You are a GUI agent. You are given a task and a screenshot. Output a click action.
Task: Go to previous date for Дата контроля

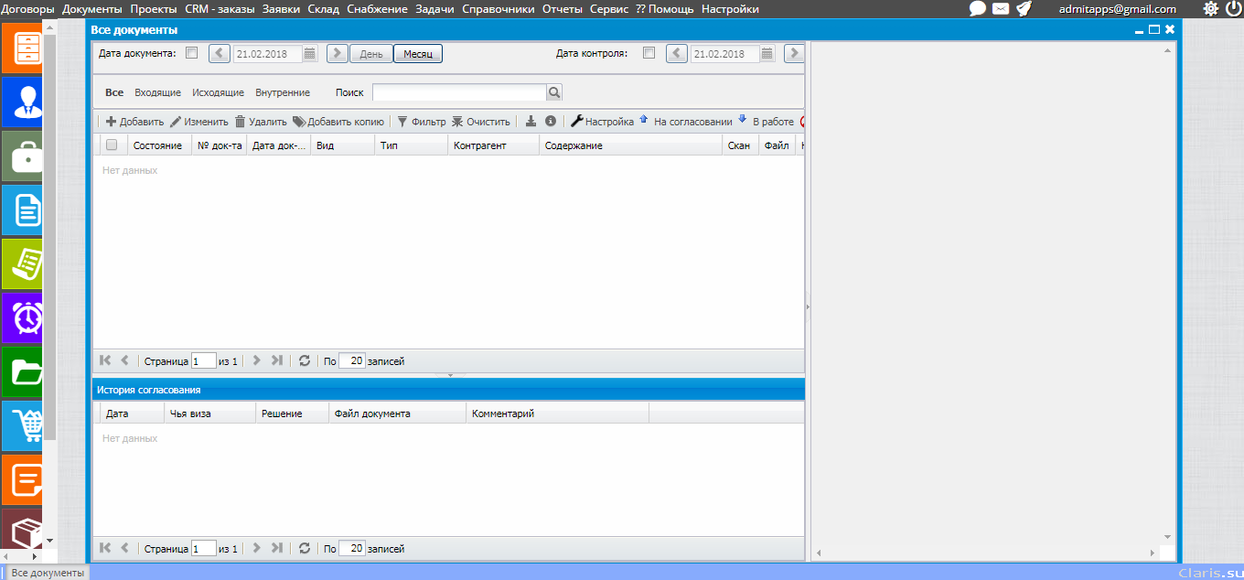pyautogui.click(x=677, y=53)
